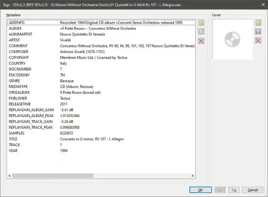Screen dimensions: 268x197
Task: Click the value 'Concerto in G minor, RV 107 - I. Allegro'
Action: pos(92,139)
